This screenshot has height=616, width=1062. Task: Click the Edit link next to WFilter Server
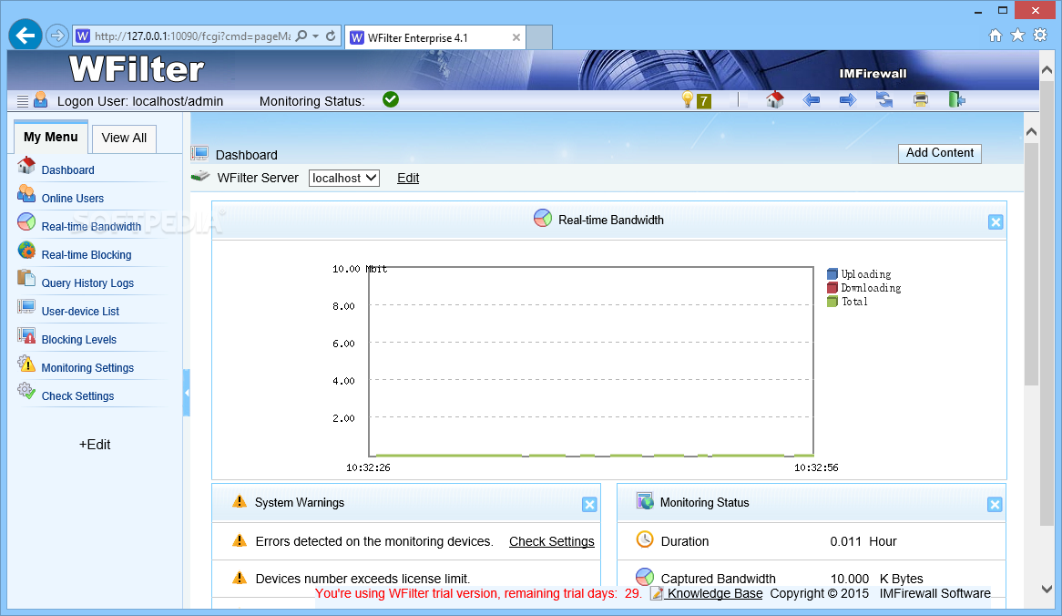408,179
